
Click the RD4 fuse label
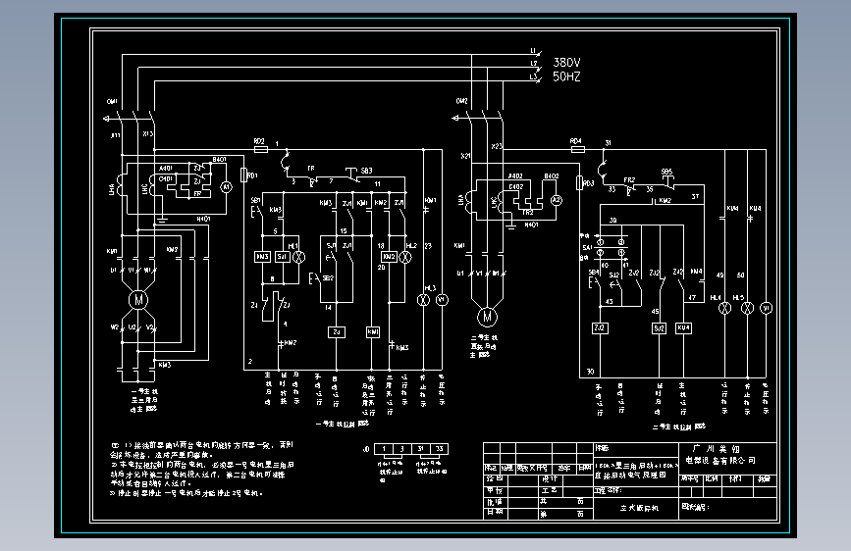576,141
